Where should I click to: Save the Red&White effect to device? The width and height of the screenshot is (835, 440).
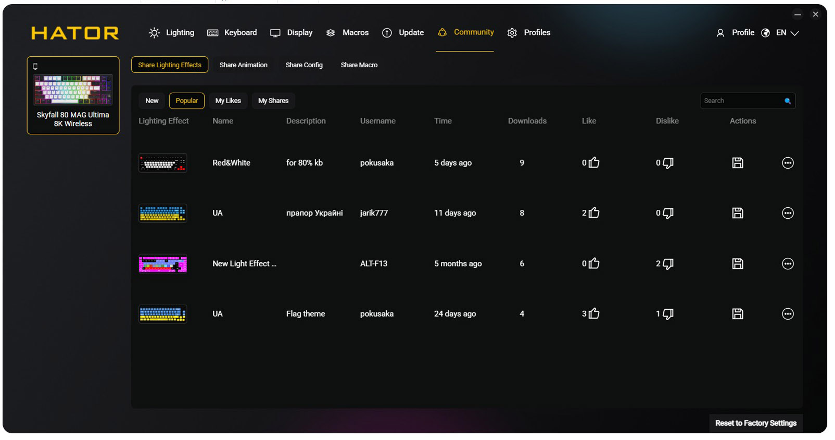tap(737, 163)
